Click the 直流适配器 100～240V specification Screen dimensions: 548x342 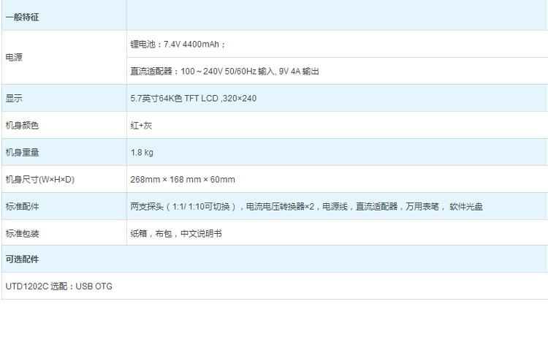pos(224,72)
